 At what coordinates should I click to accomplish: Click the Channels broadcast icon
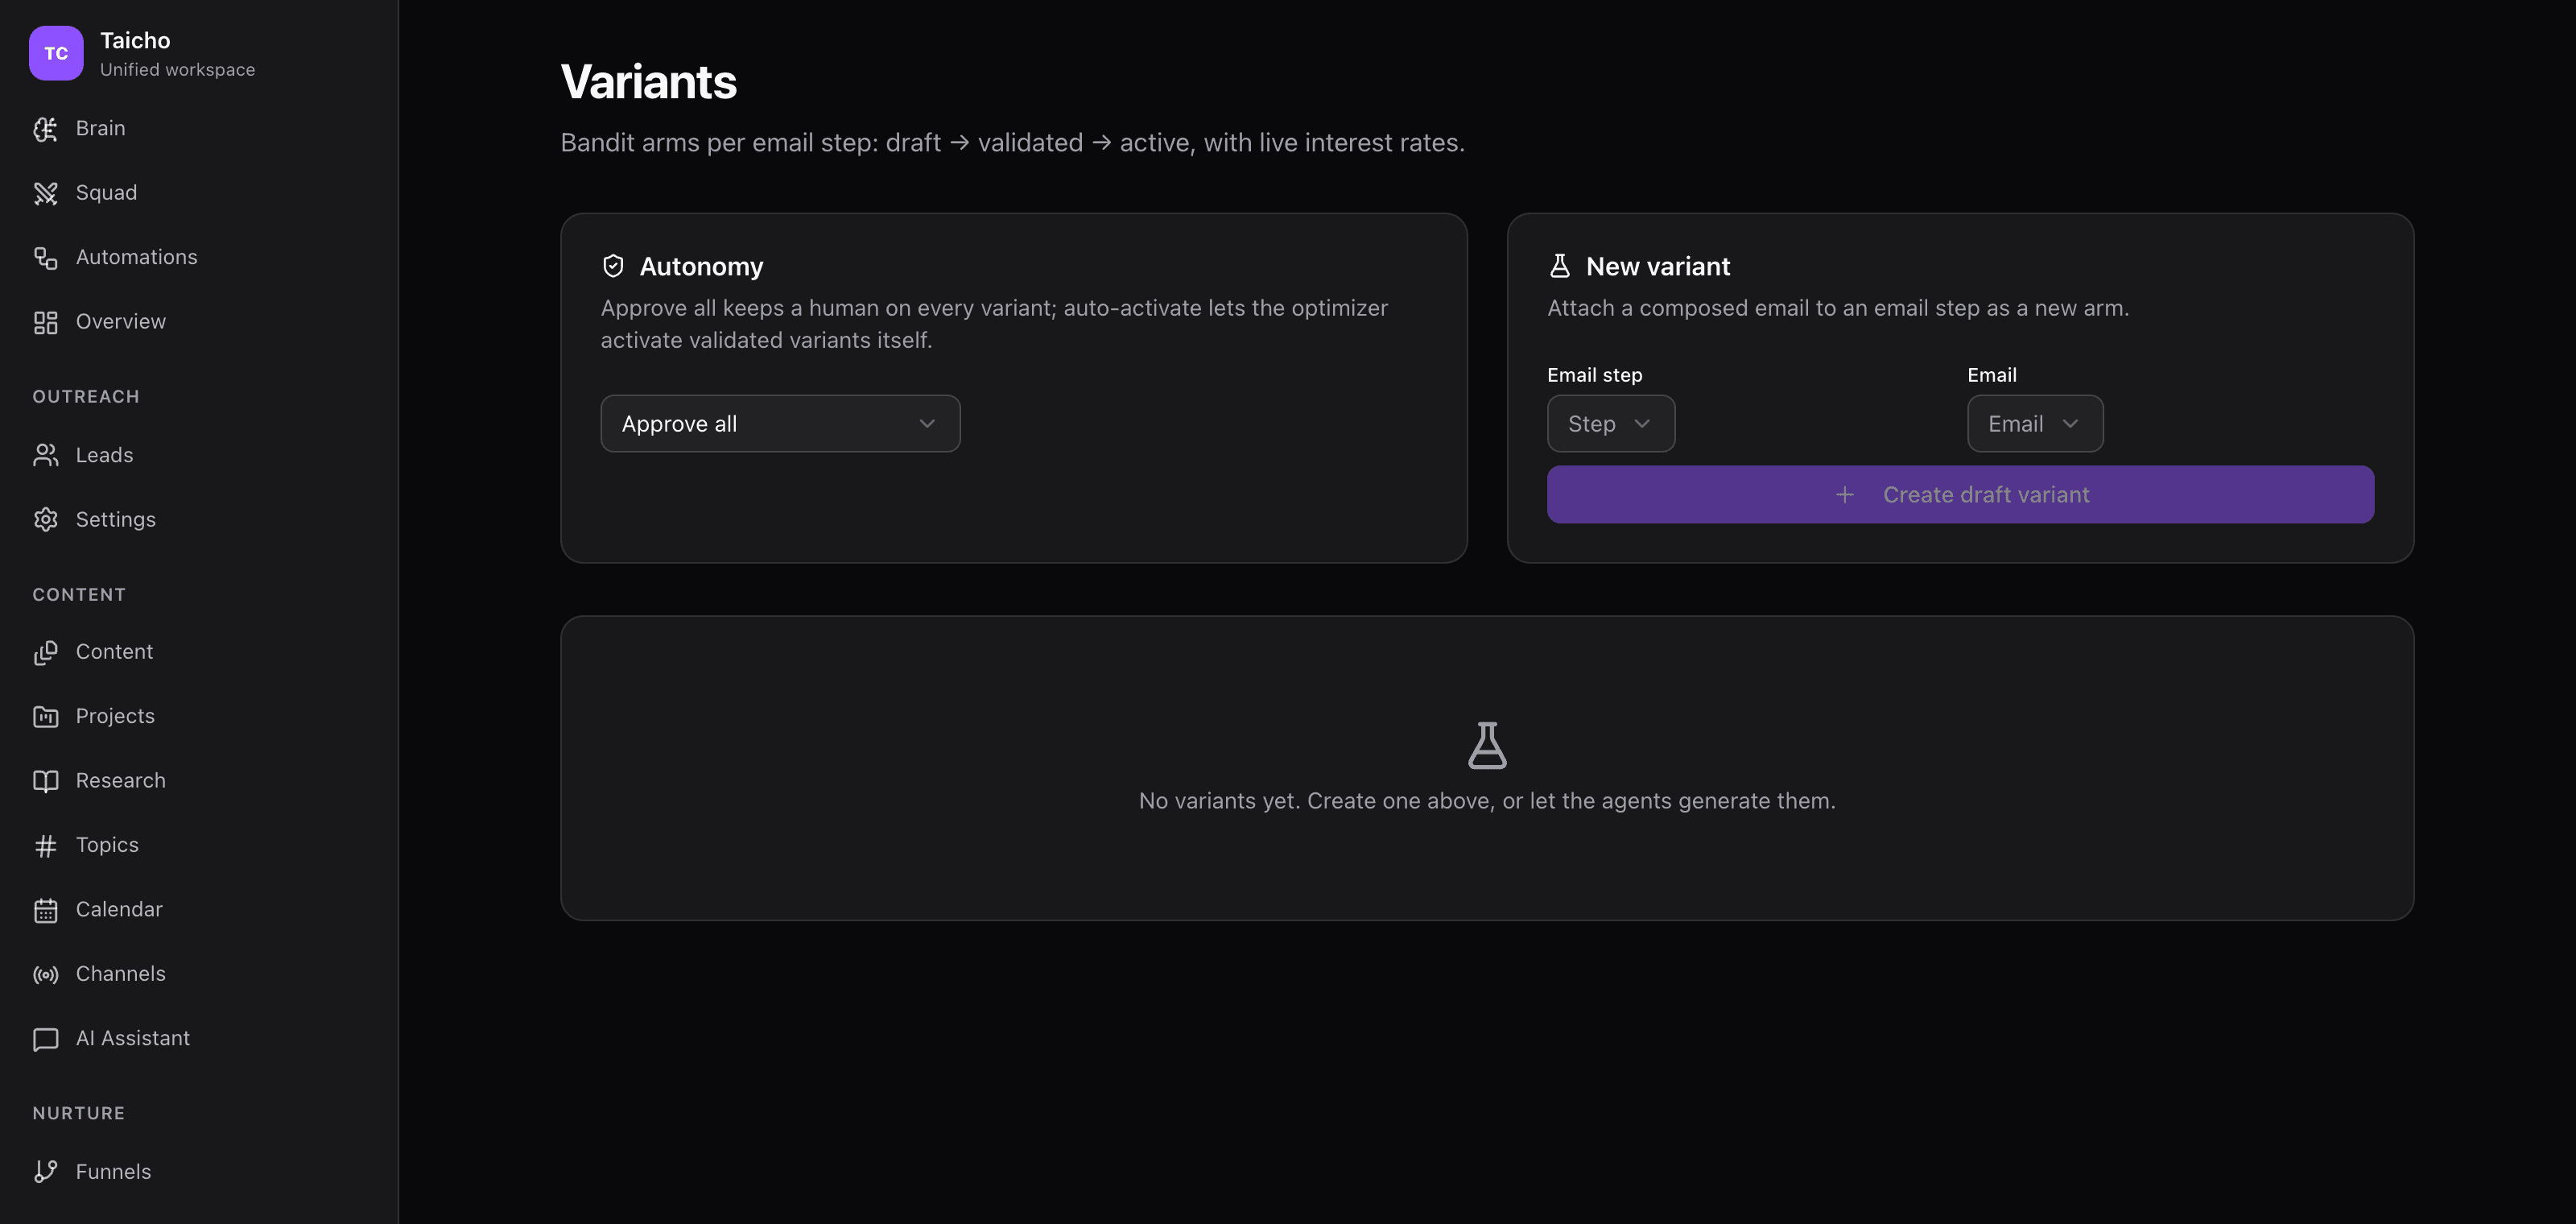pyautogui.click(x=45, y=974)
